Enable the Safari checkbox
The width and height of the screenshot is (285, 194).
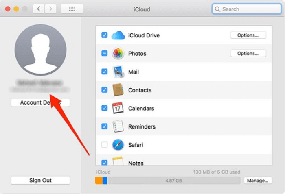pos(104,145)
